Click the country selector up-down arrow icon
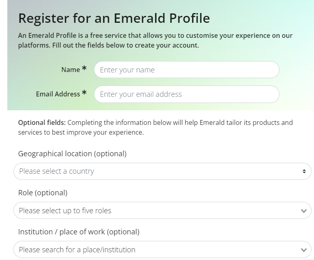314x260 pixels. (304, 171)
